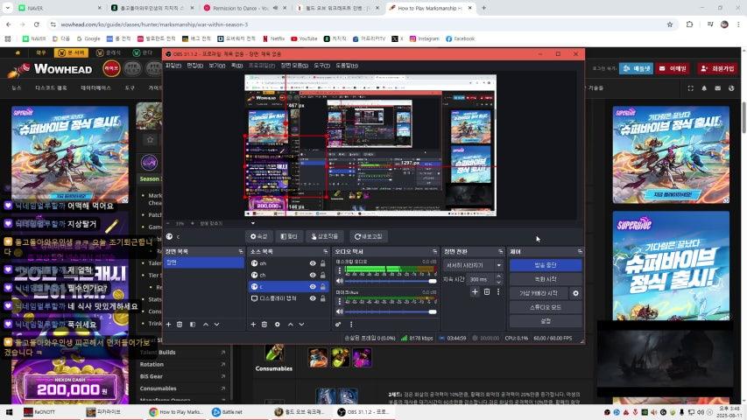Move selected source down in source list
This screenshot has height=420, width=747.
[x=301, y=325]
